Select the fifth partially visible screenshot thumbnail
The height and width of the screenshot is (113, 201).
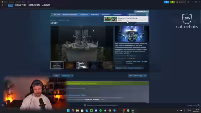107,65
